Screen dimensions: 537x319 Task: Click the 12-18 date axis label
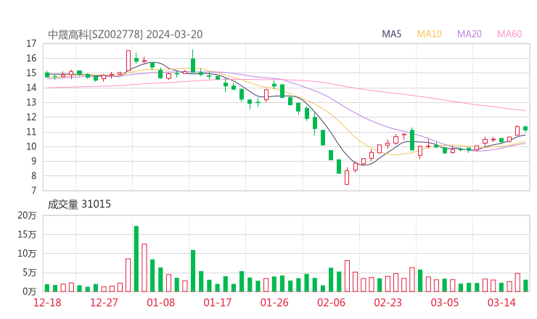(47, 302)
